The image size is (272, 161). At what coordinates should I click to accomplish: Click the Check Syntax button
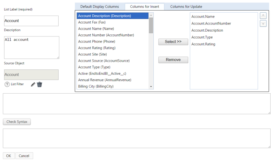[x=17, y=122]
